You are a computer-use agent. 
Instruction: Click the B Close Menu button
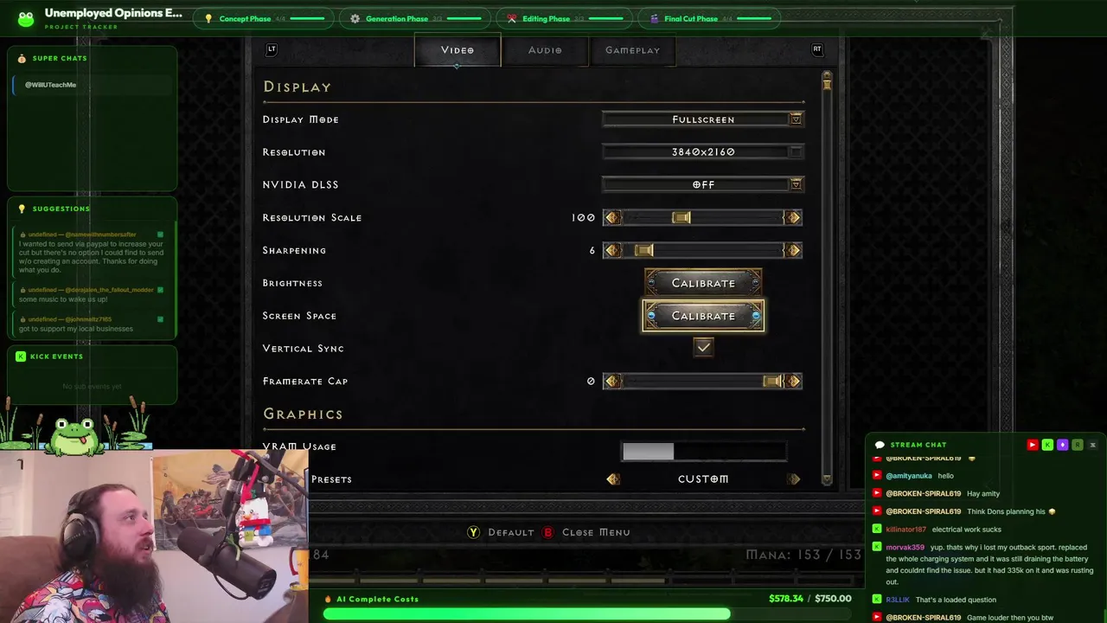[586, 532]
